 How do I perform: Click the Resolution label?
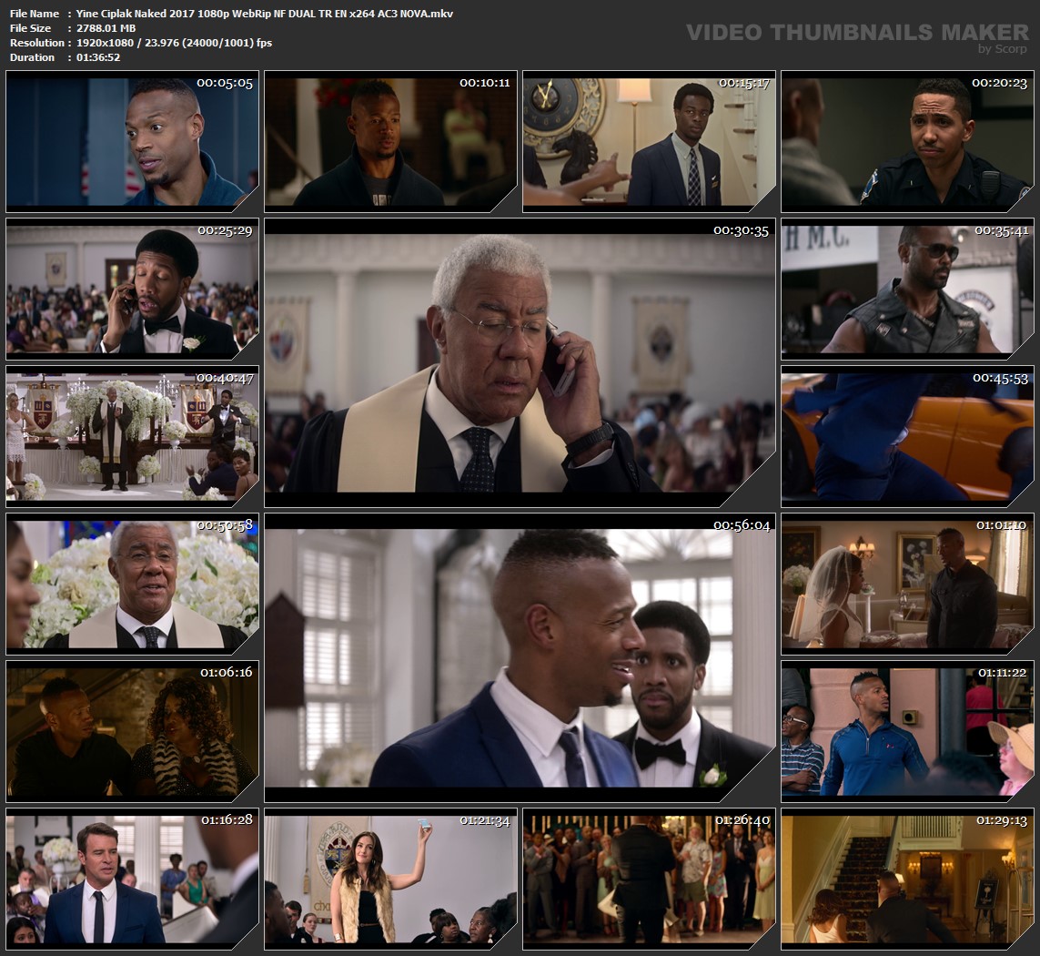click(x=37, y=43)
